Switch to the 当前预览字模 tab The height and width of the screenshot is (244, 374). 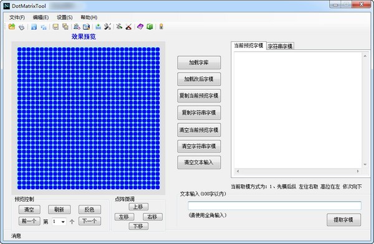click(248, 45)
